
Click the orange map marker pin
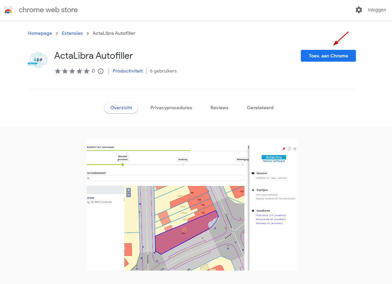click(x=184, y=230)
